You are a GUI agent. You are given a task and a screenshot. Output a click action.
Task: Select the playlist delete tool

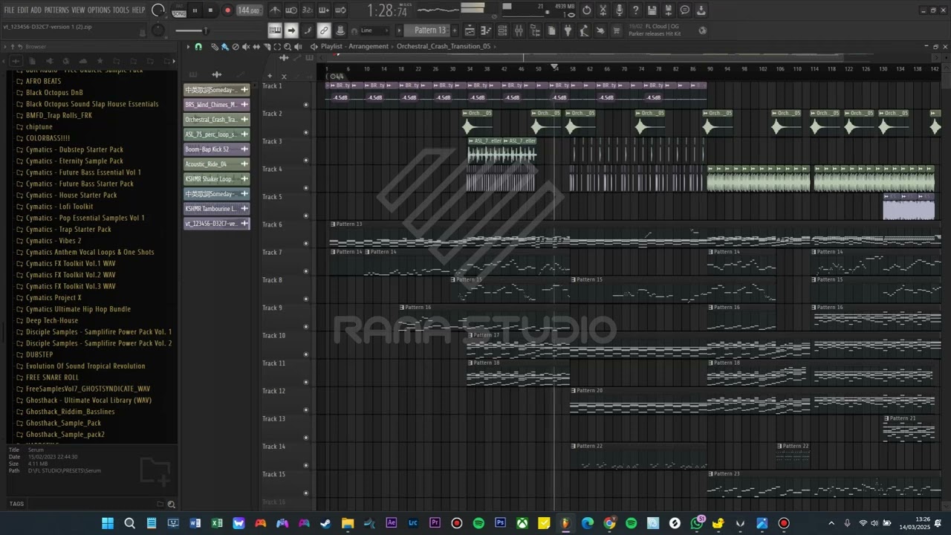pos(236,46)
